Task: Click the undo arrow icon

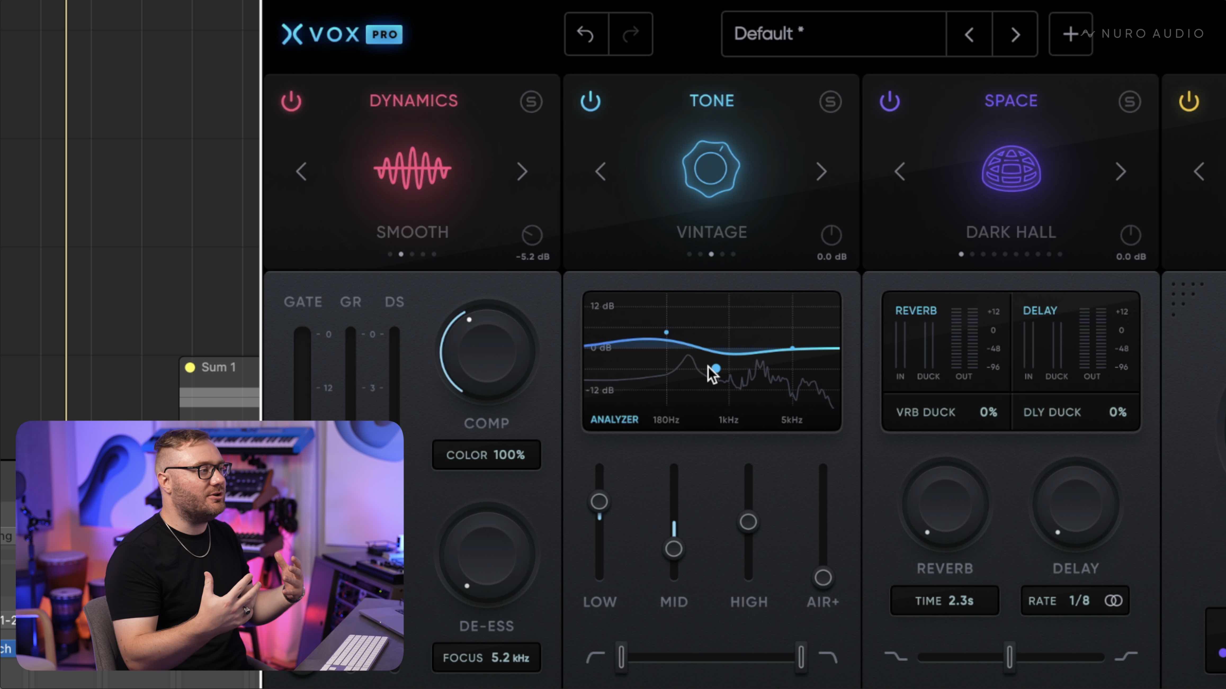Action: tap(586, 34)
